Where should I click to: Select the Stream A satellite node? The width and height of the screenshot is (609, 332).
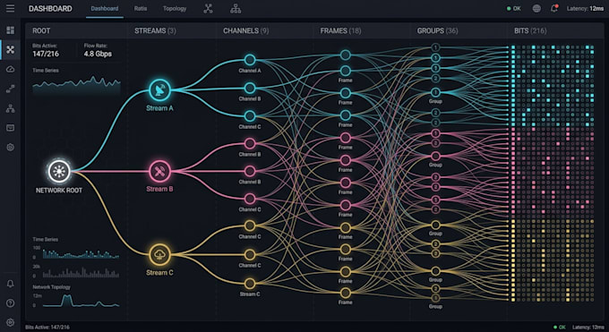pos(159,90)
